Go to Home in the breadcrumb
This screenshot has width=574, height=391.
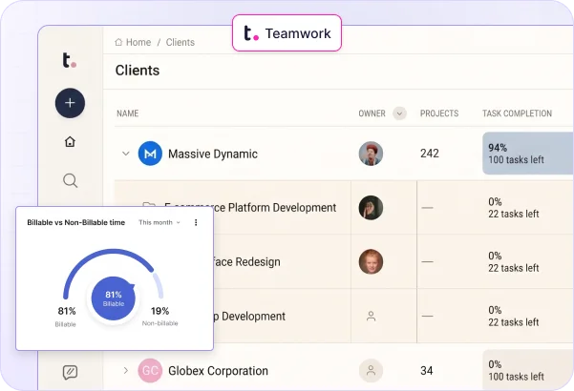click(x=138, y=42)
